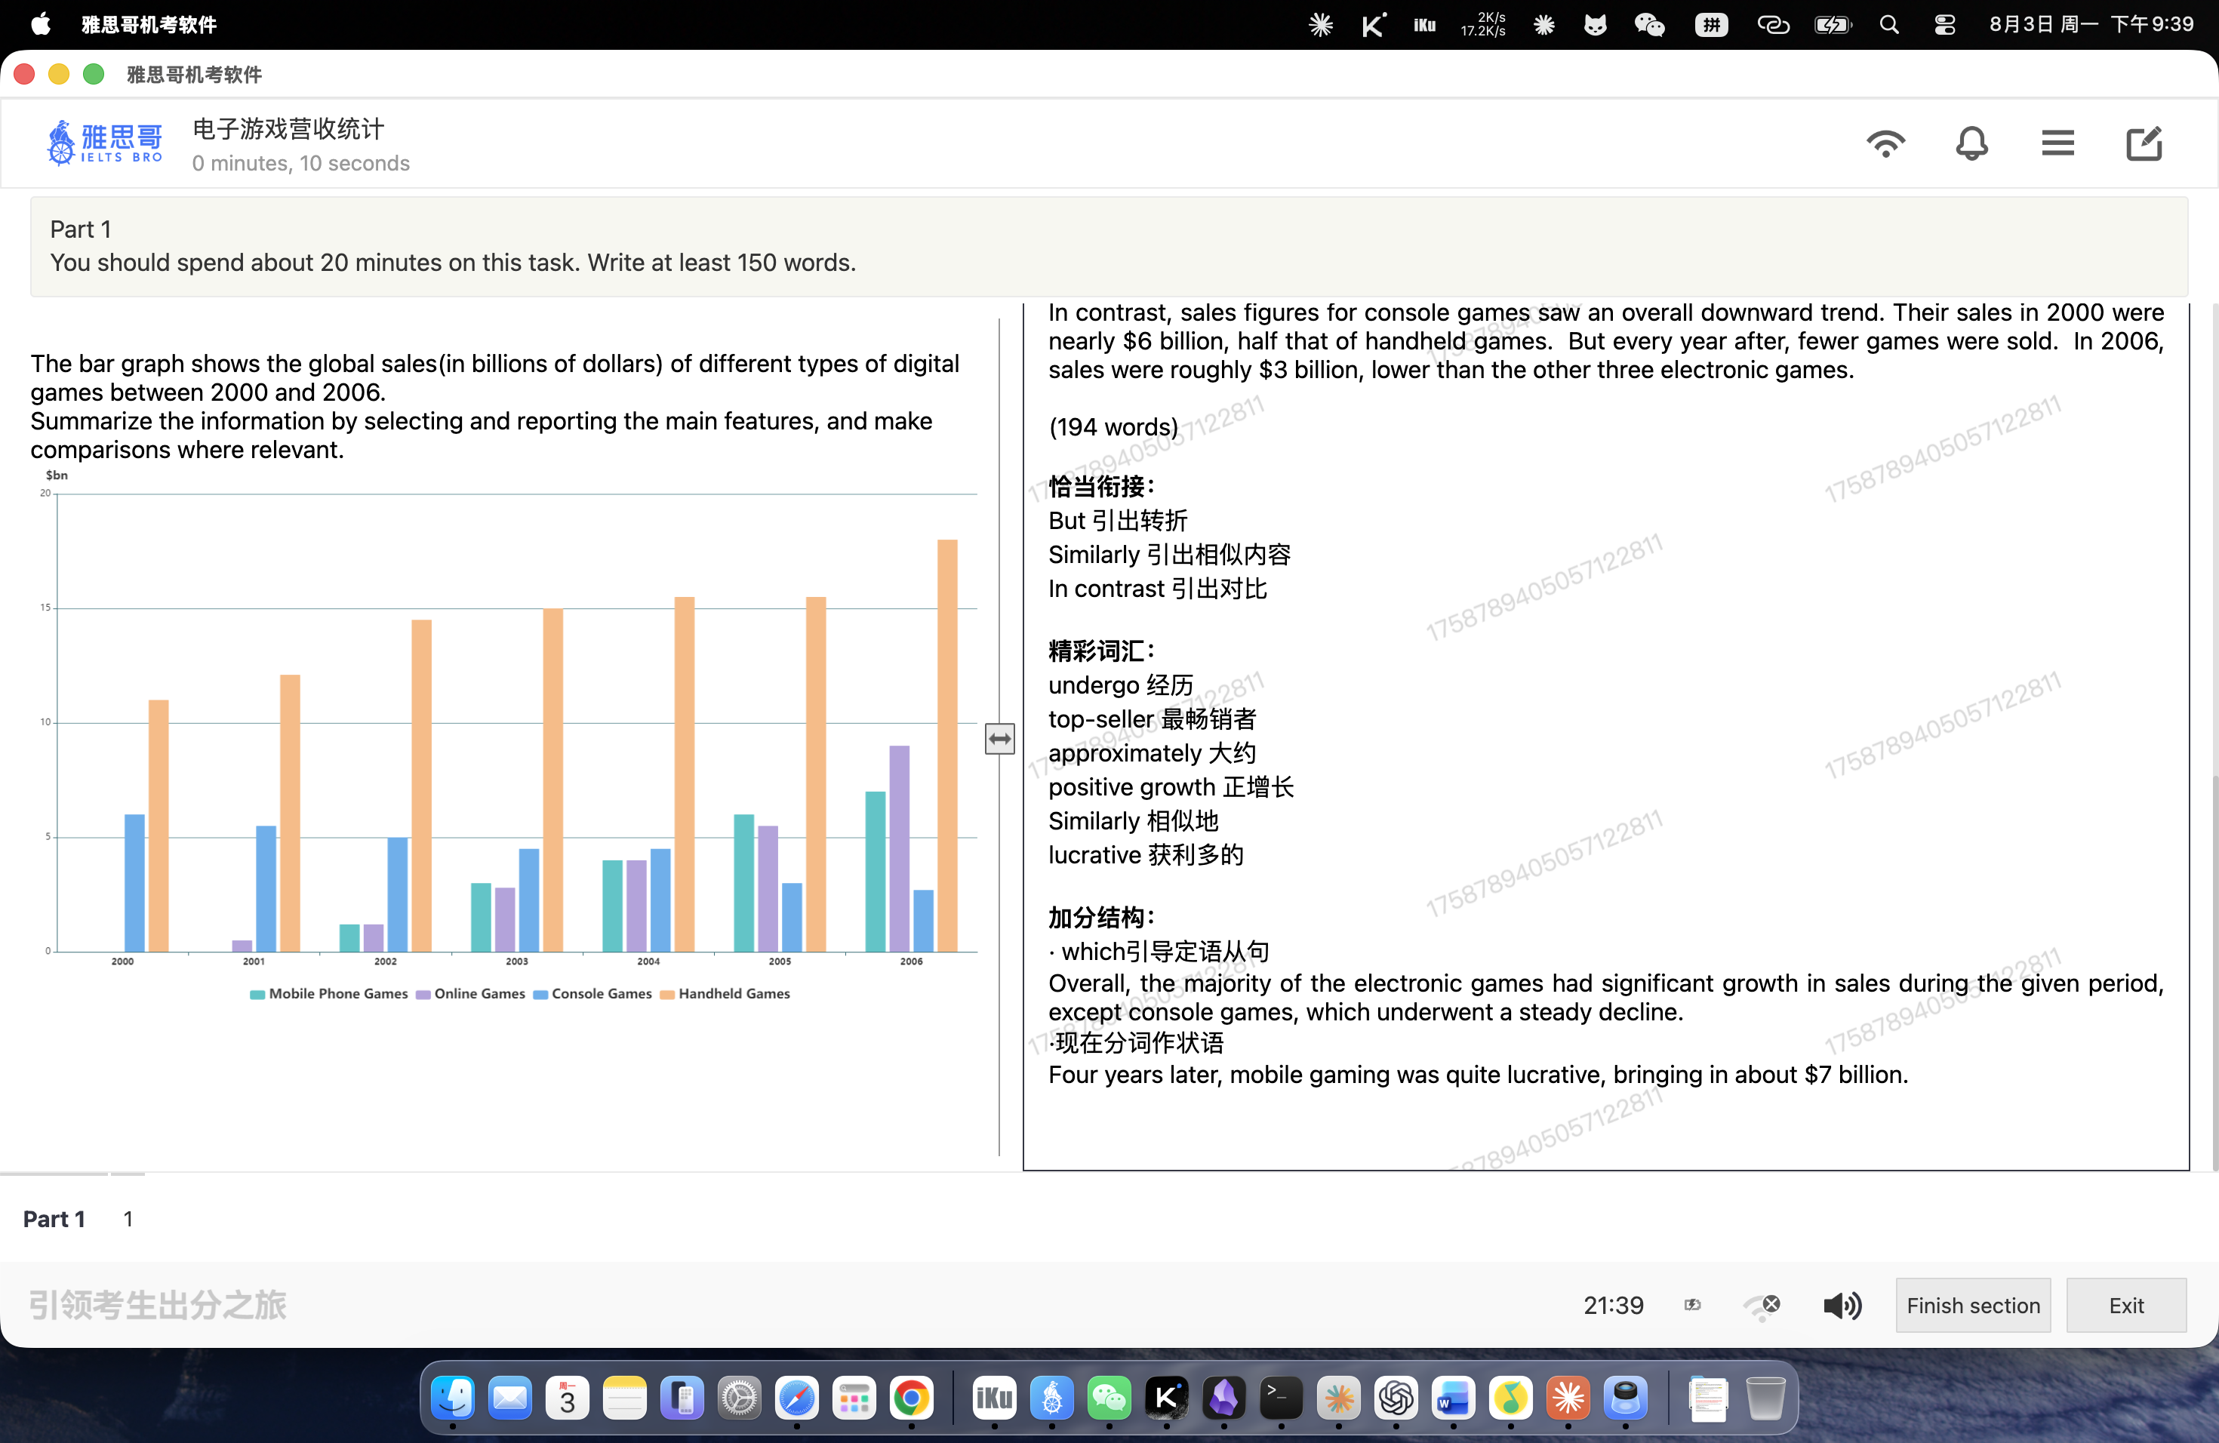Open System Settings from the Dock

pyautogui.click(x=740, y=1398)
